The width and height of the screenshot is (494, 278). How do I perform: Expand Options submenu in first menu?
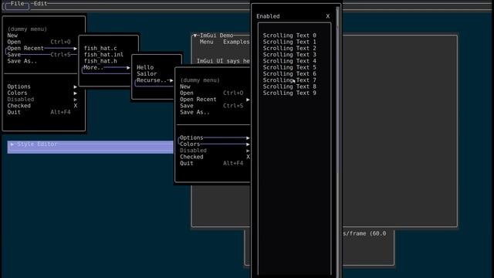42,86
